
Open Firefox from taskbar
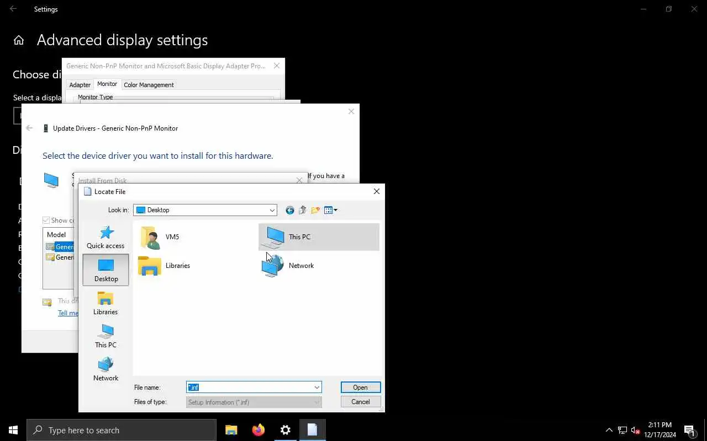click(258, 430)
